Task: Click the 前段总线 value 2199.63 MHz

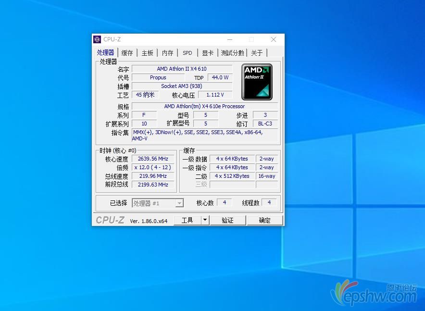Action: [153, 185]
